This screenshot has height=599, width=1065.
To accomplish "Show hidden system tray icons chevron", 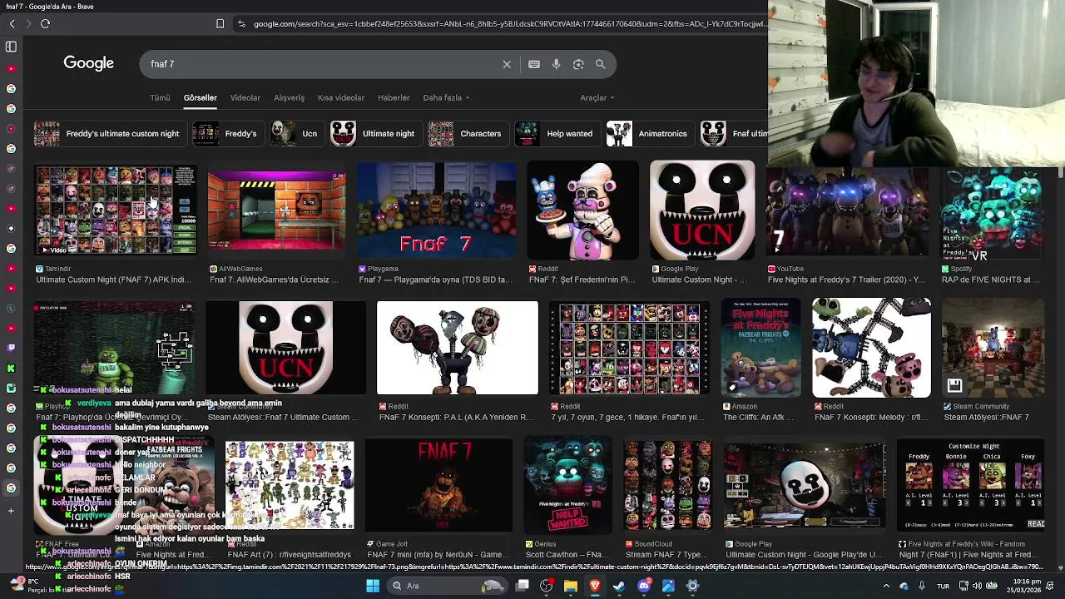I will [x=885, y=586].
